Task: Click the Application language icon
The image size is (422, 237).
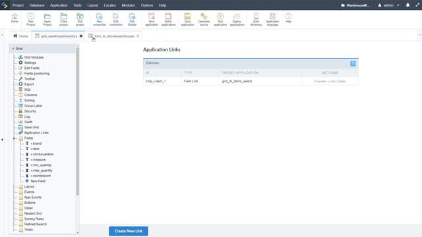Action: click(x=272, y=20)
